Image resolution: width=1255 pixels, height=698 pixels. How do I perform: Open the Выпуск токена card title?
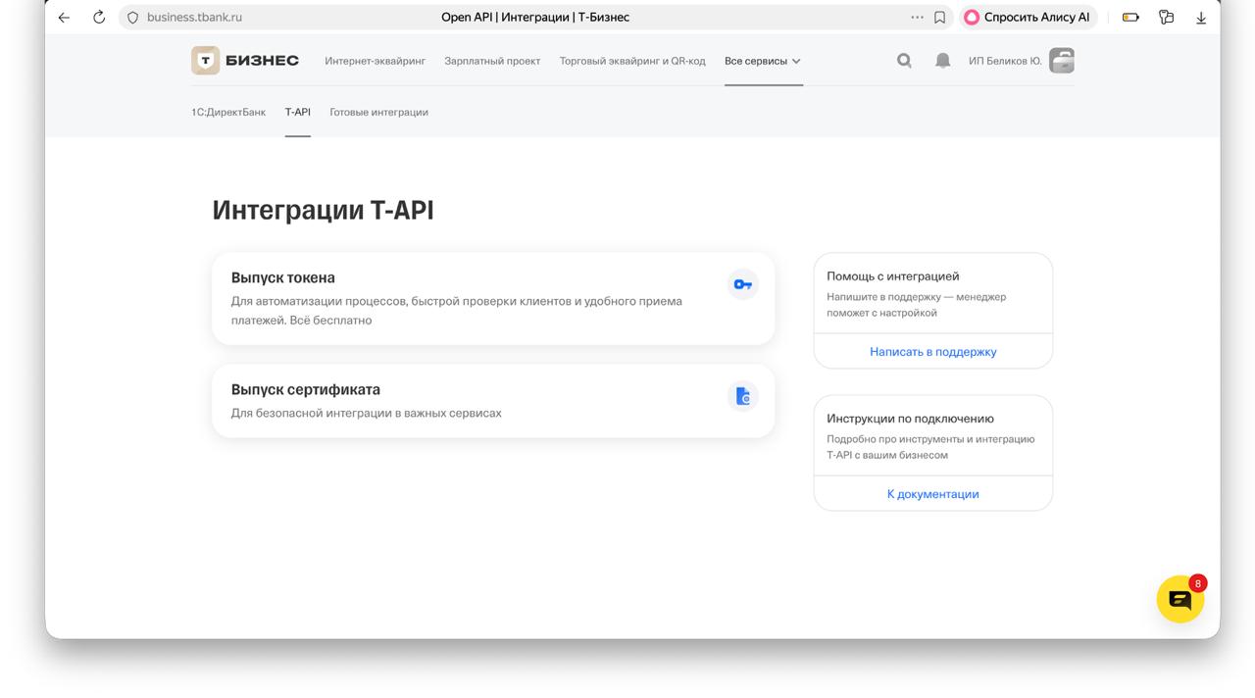pos(283,277)
